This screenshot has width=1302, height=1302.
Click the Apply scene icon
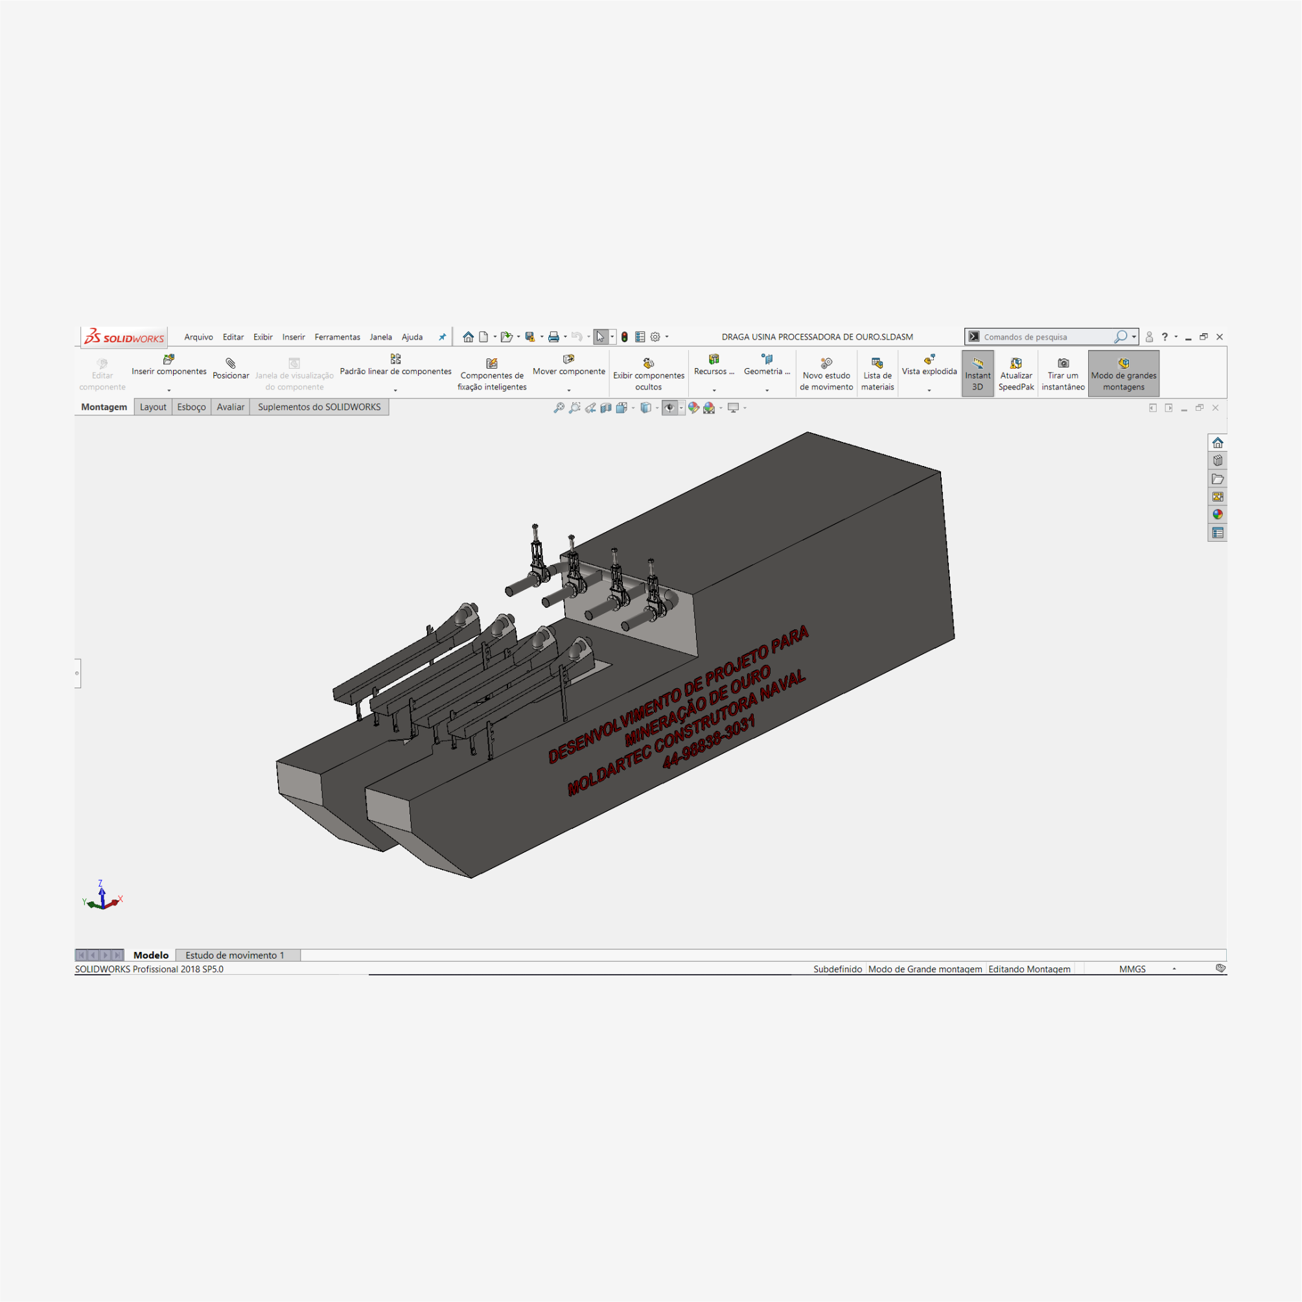[709, 408]
